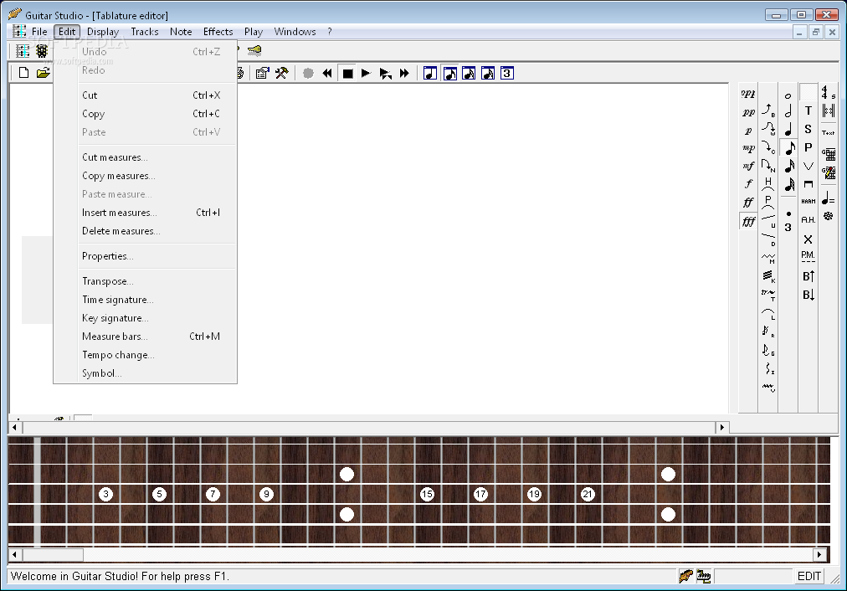Screen dimensions: 847x591
Task: Insert a Text annotation icon
Action: [828, 132]
